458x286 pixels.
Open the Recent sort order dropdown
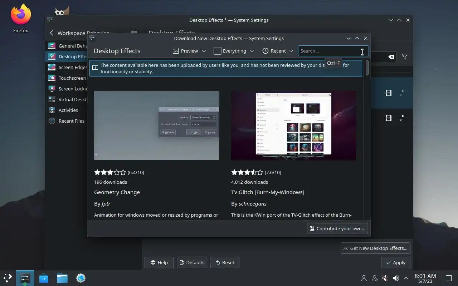coord(278,51)
